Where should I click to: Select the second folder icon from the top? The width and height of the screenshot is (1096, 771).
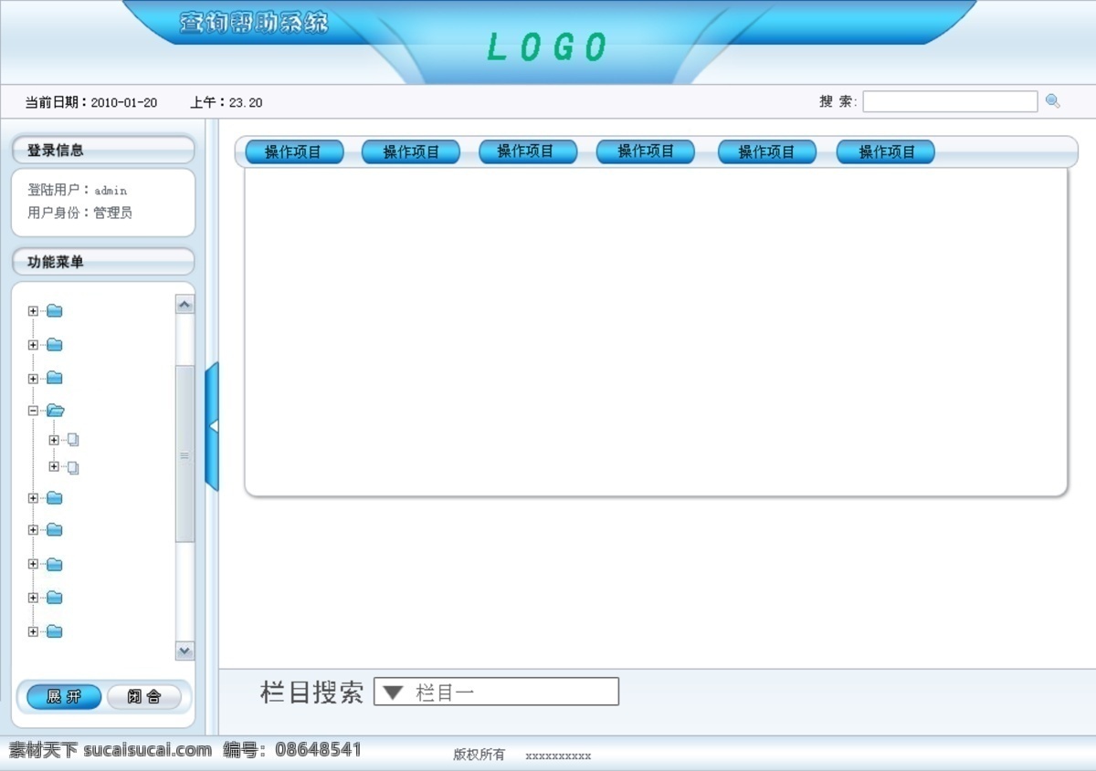tap(55, 345)
